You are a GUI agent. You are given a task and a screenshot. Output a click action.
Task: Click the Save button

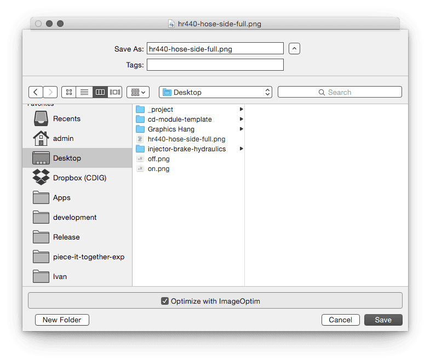(x=383, y=320)
